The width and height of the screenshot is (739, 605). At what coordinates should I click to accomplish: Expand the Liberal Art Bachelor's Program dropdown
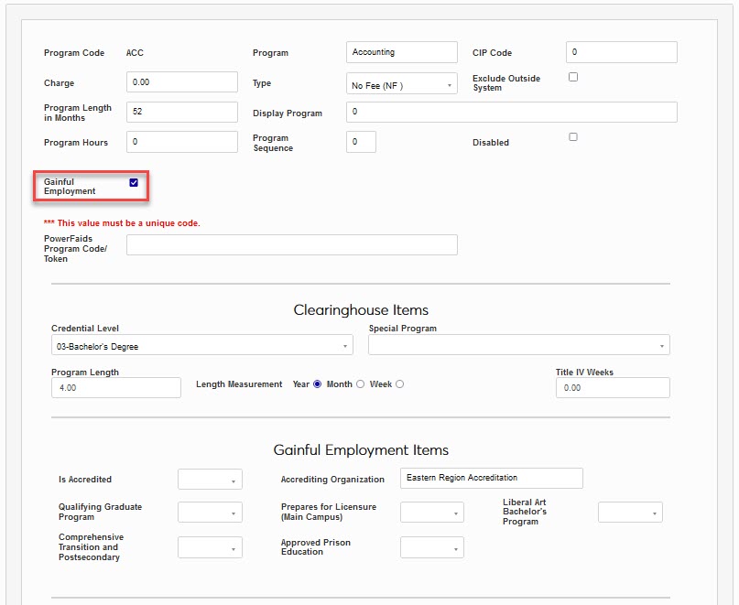[629, 513]
